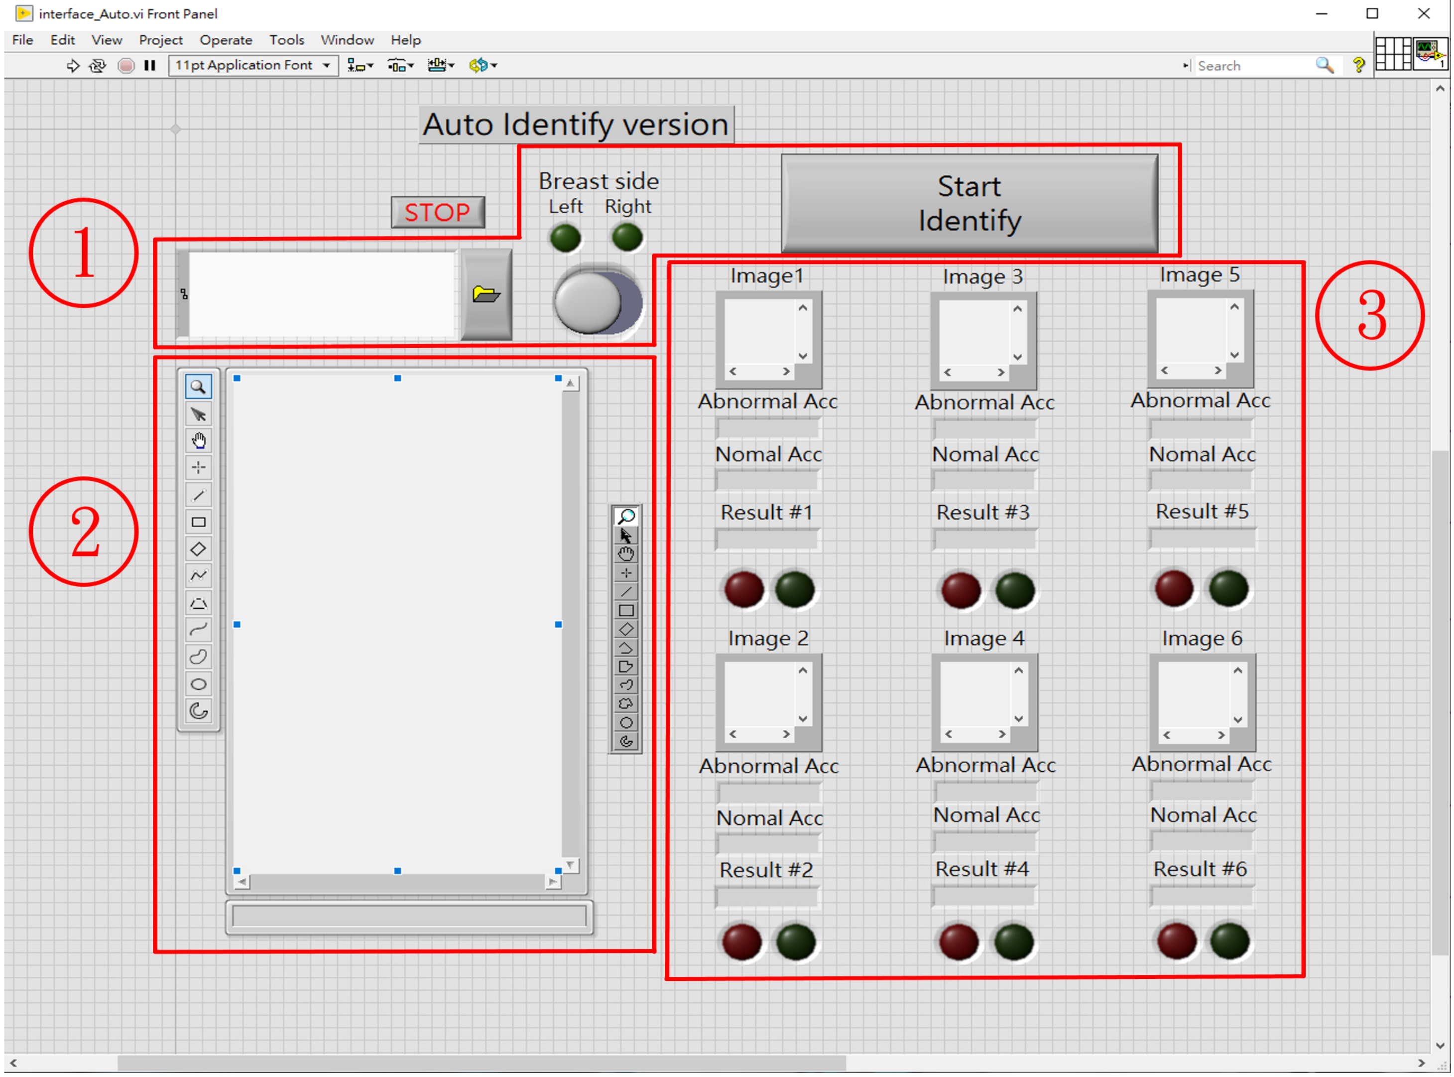
Task: Expand the Align Objects toolbar dropdown
Action: coord(360,65)
